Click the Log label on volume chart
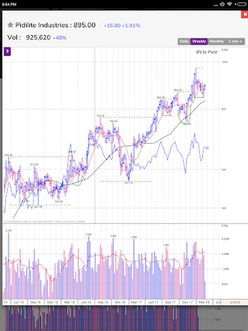This screenshot has width=248, height=331. pos(224,225)
